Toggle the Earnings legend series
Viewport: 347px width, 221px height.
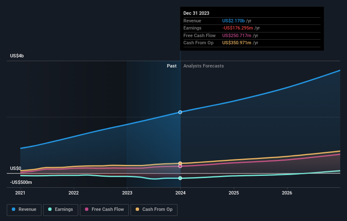[x=60, y=210]
